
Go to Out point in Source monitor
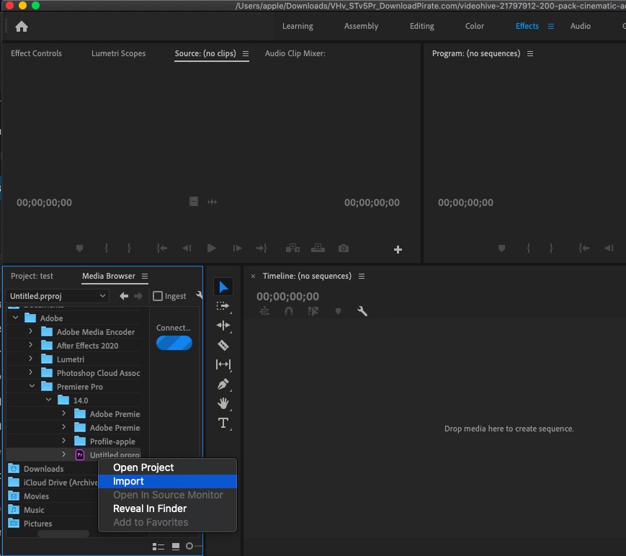[x=261, y=248]
